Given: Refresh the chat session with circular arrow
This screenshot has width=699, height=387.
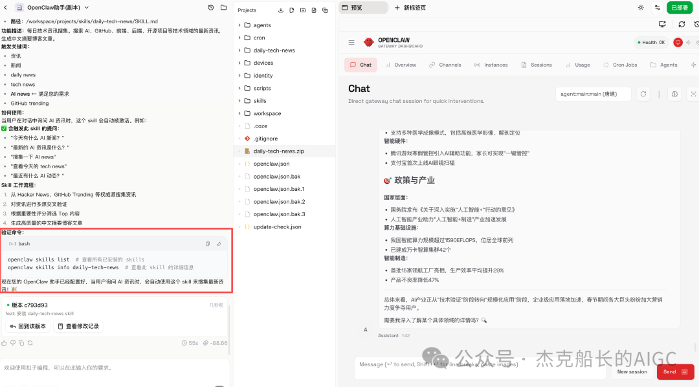Looking at the screenshot, I should tap(643, 94).
